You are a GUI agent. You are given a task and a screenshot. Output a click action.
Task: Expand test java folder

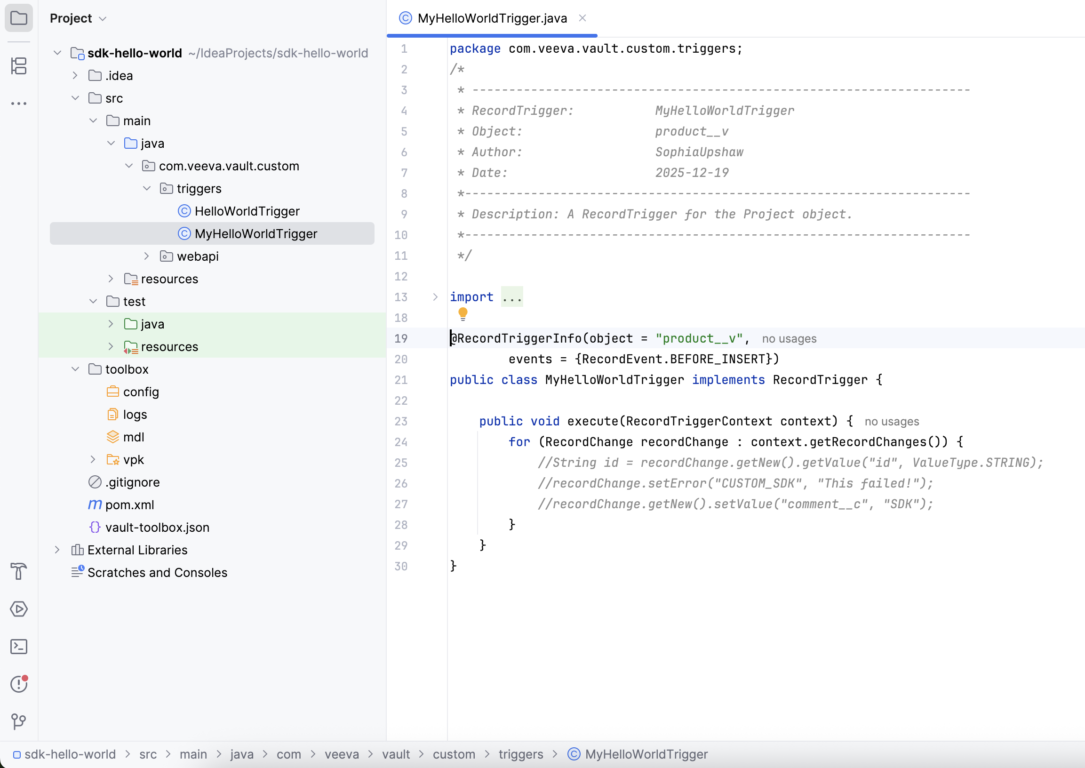(x=111, y=324)
